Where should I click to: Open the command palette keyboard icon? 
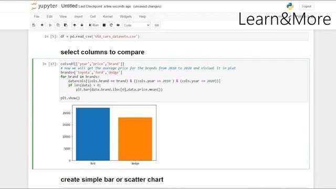tap(156, 25)
